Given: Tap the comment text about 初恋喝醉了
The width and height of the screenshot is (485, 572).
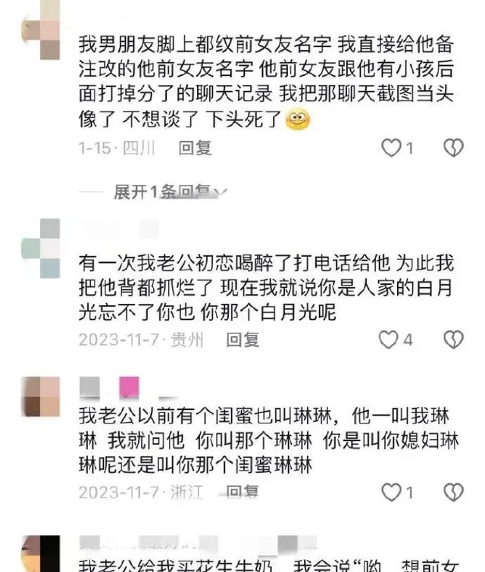Looking at the screenshot, I should [267, 288].
